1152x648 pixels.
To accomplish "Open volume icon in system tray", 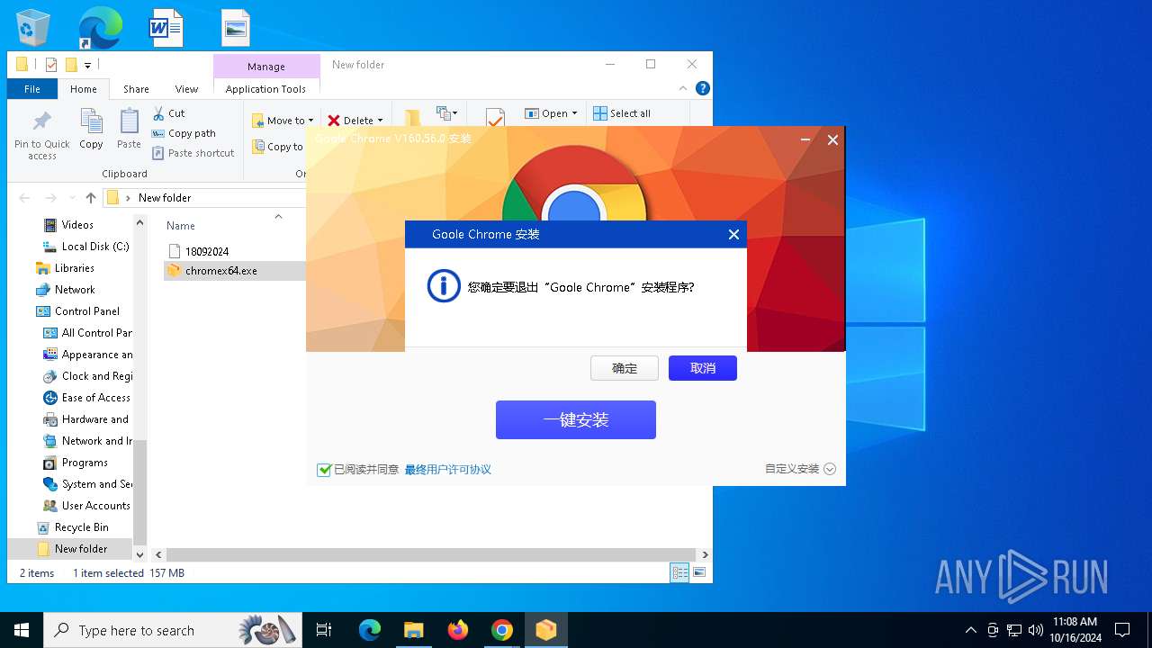I will pyautogui.click(x=1035, y=630).
